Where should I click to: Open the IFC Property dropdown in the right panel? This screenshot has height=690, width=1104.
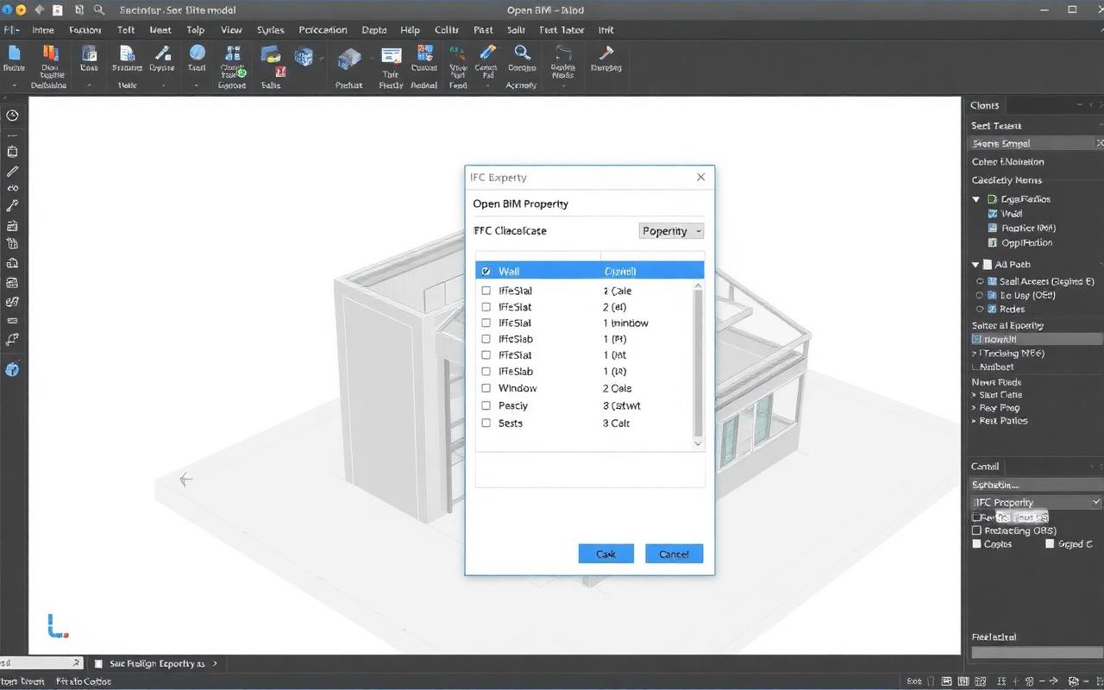tap(1036, 502)
